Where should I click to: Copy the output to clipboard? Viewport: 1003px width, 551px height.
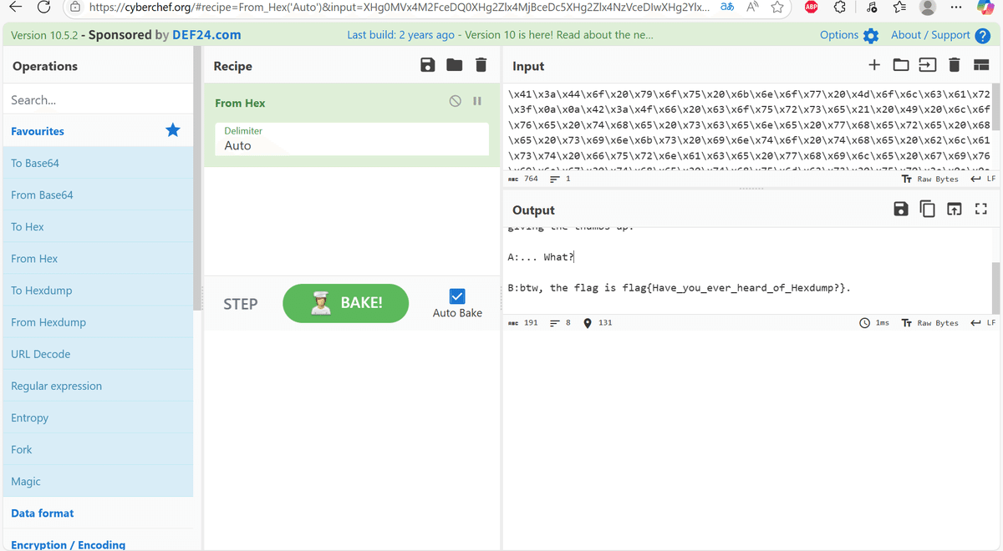pos(928,209)
